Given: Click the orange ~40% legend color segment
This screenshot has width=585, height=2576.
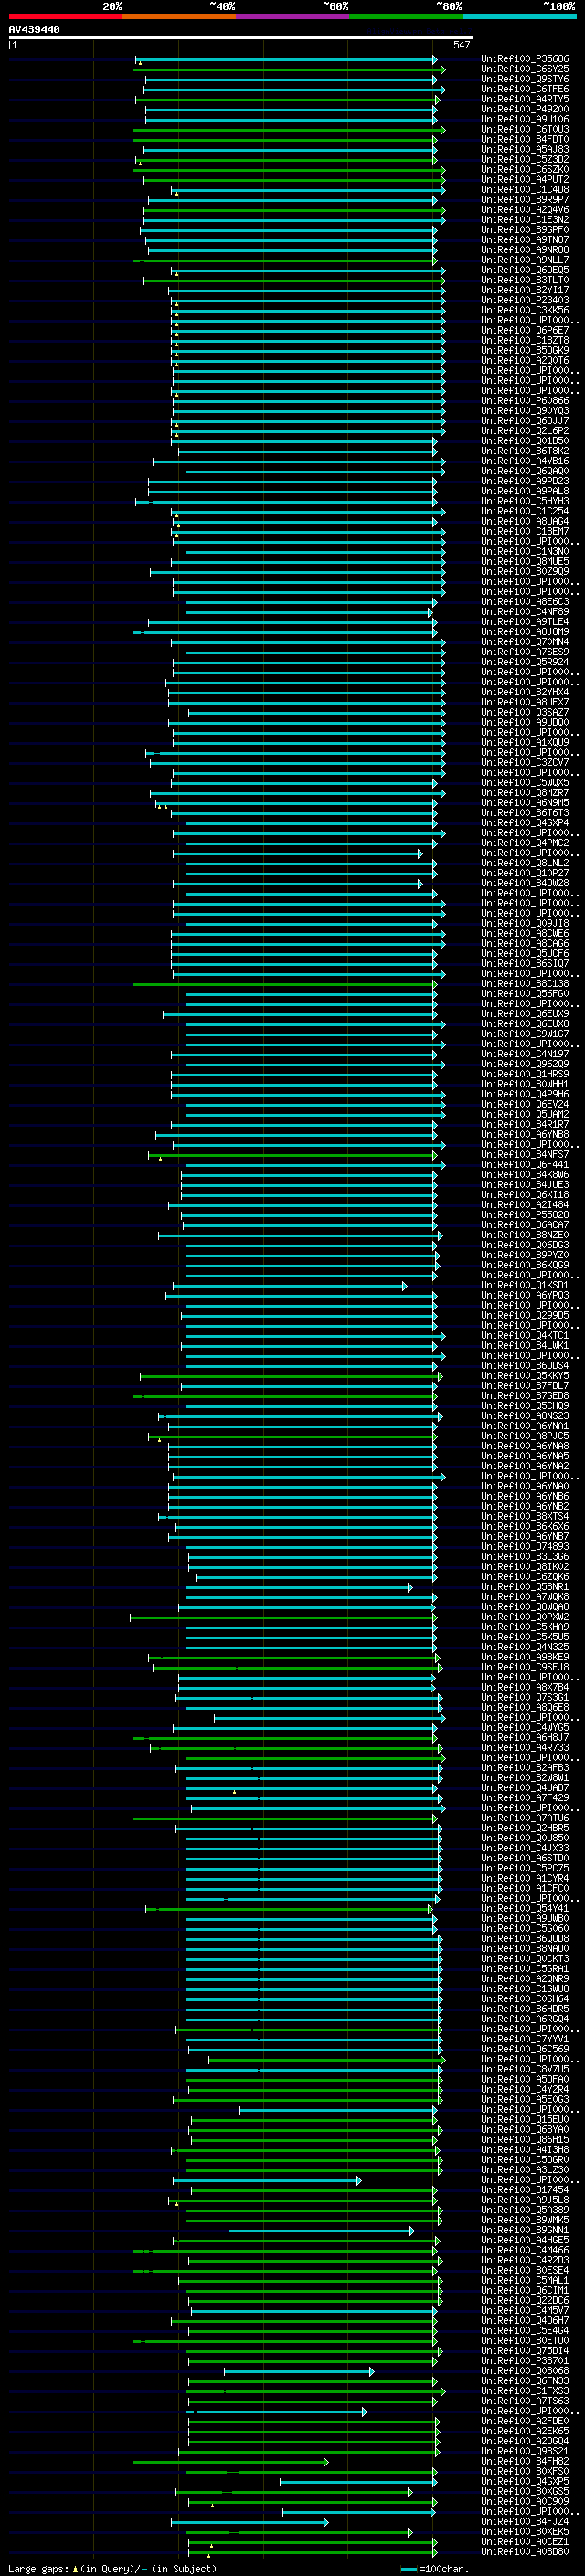Looking at the screenshot, I should tap(180, 16).
